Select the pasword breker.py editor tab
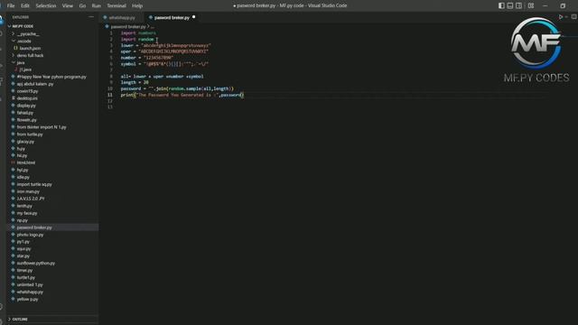The image size is (578, 325). point(172,18)
